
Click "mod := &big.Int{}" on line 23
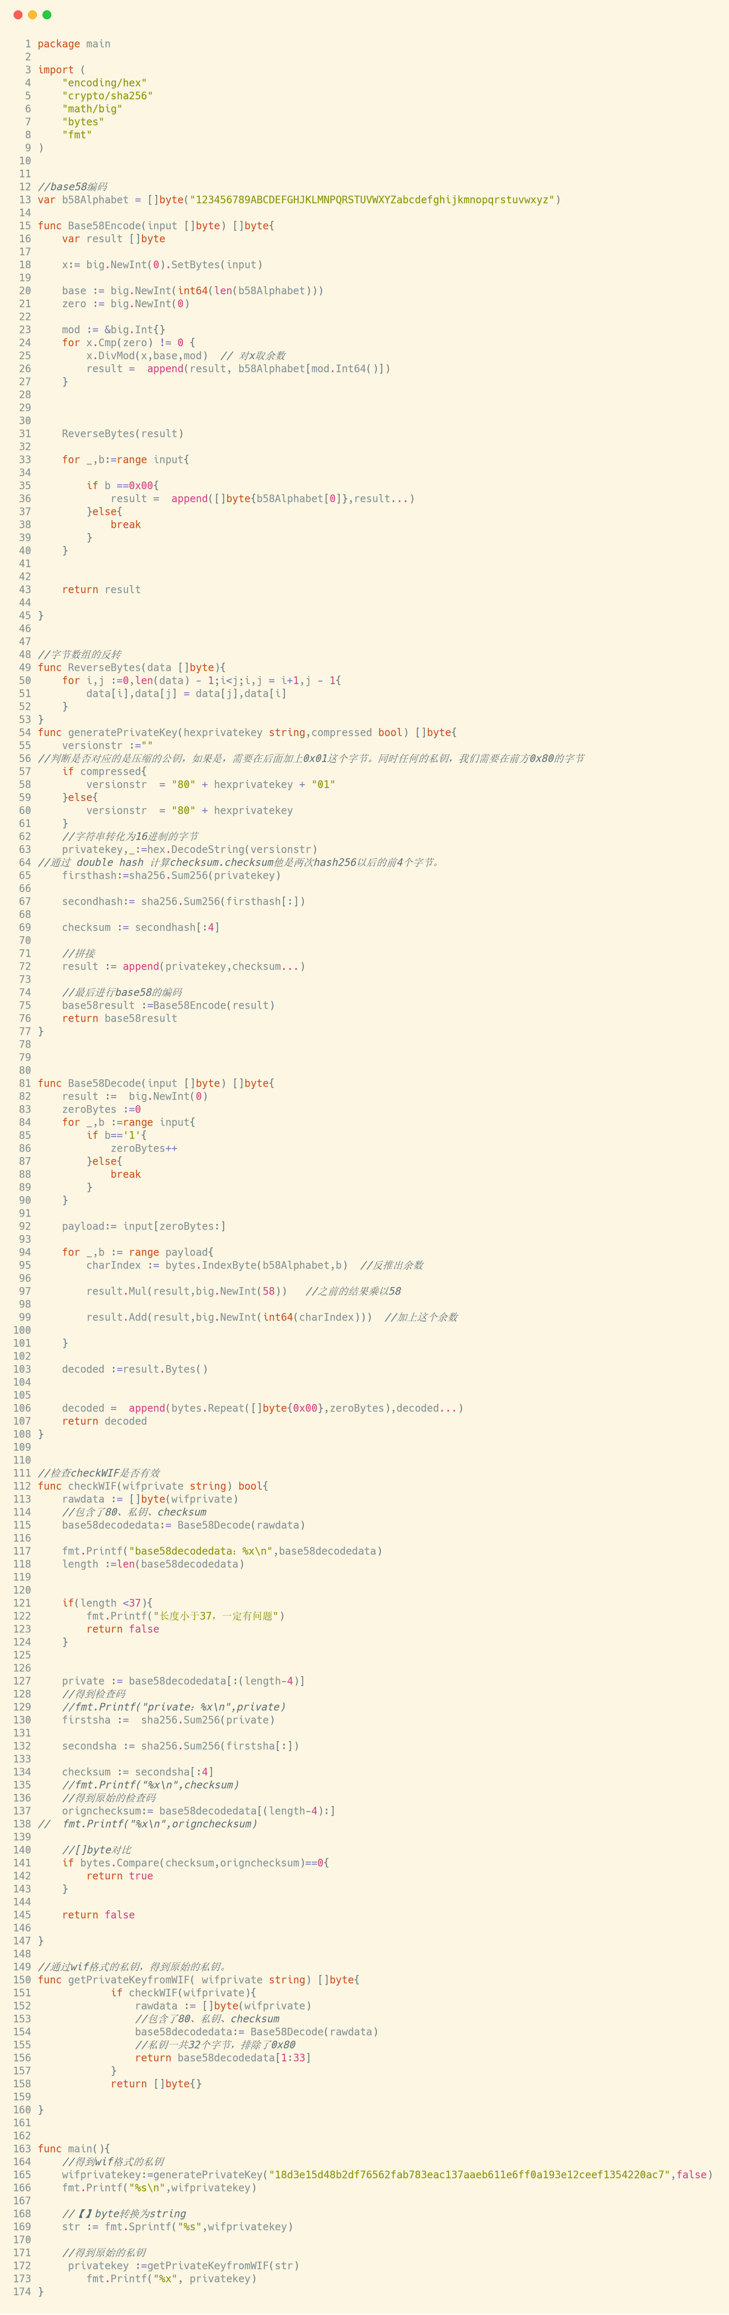coord(114,330)
